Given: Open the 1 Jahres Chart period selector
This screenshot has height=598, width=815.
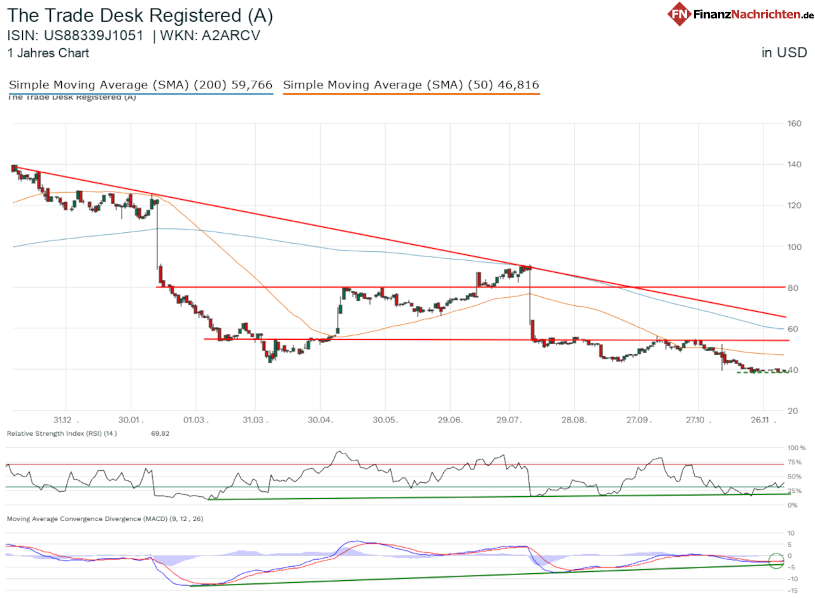Looking at the screenshot, I should pos(48,53).
